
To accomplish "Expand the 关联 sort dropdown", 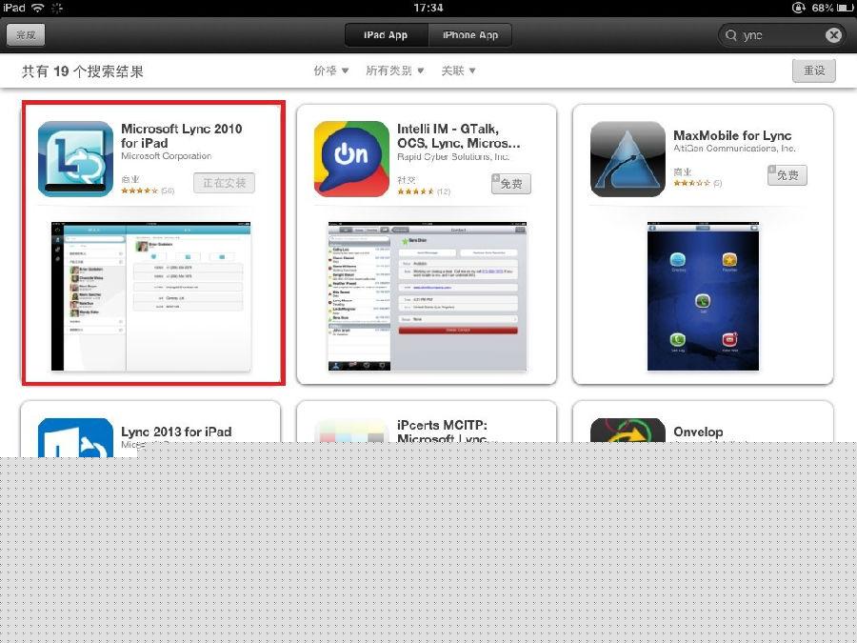I will (x=459, y=70).
